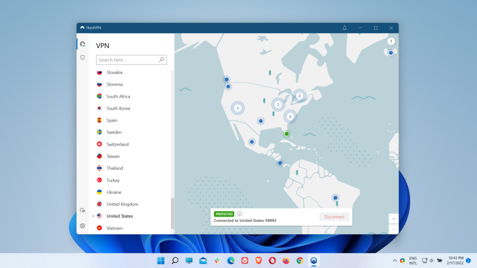
Task: Open the shield icon in the left sidebar
Action: click(82, 57)
